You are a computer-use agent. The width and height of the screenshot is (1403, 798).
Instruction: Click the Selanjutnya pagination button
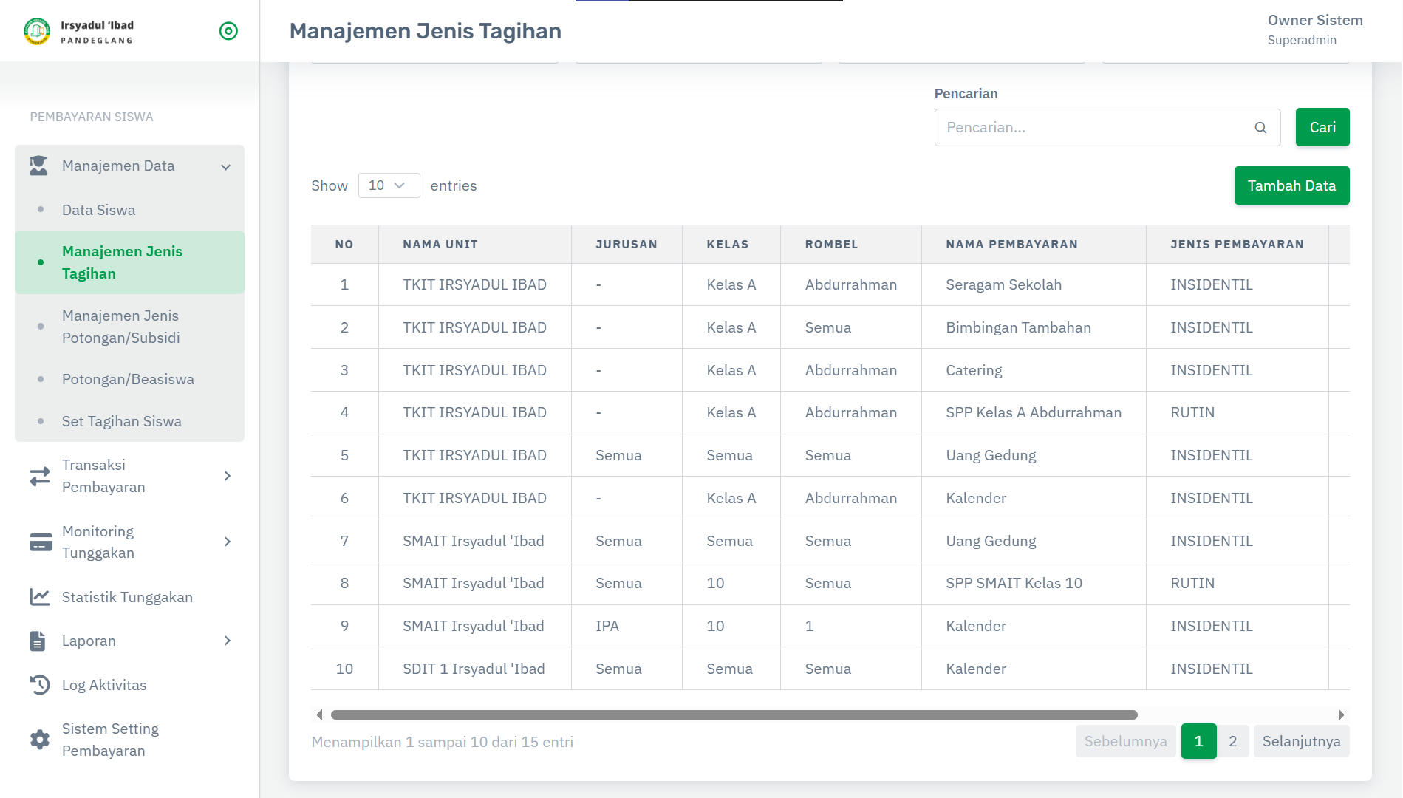[x=1301, y=741]
